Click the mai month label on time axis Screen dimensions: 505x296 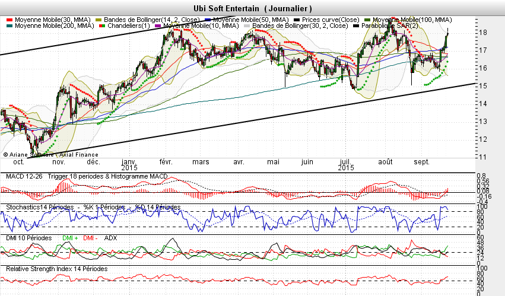tap(273, 162)
